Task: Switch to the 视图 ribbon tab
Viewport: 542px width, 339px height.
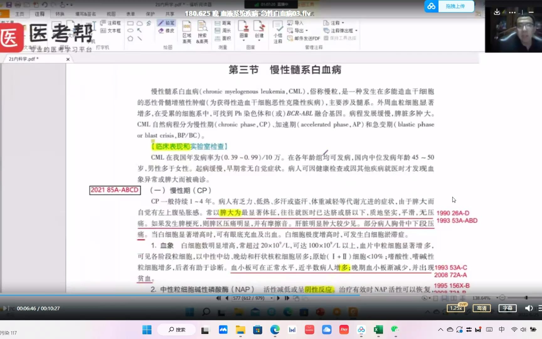Action: (111, 14)
